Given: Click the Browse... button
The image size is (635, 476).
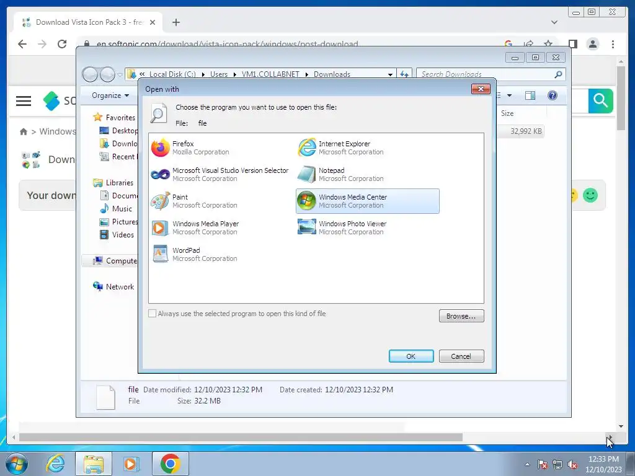Looking at the screenshot, I should (x=461, y=316).
